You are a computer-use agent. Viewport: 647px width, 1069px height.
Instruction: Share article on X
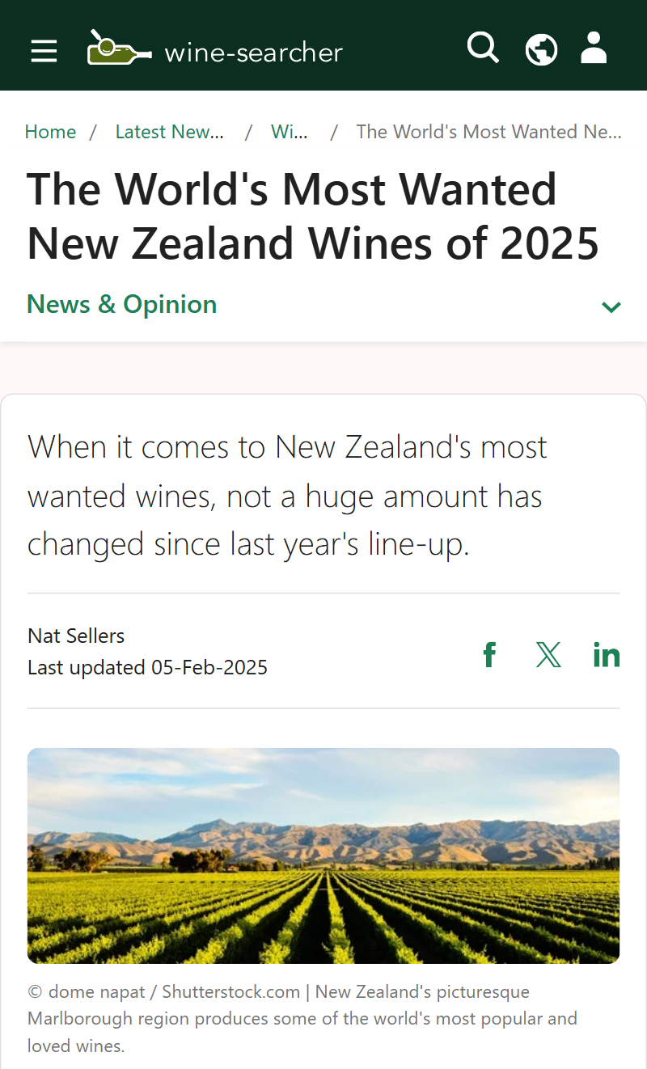point(548,654)
